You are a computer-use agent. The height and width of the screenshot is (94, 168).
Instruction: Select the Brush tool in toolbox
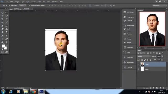point(7,22)
